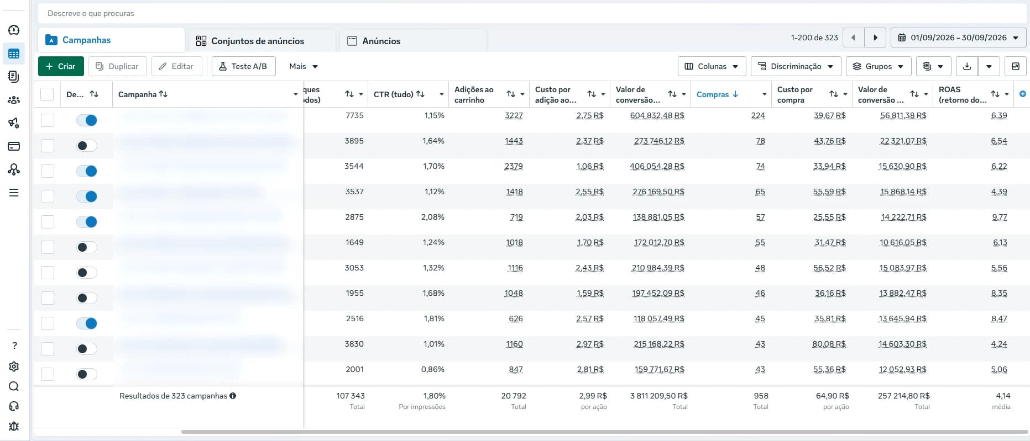This screenshot has width=1030, height=441.
Task: Go to the next results page arrow
Action: pos(875,38)
